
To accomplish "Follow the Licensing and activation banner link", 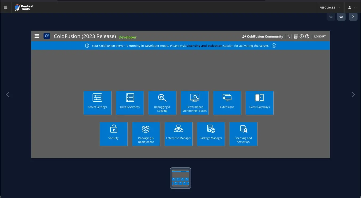I will tap(204, 46).
